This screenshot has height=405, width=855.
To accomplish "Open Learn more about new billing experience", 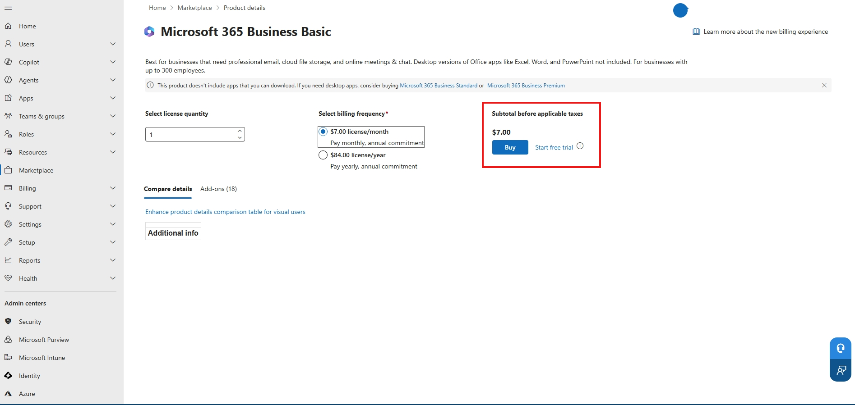I will pyautogui.click(x=761, y=32).
